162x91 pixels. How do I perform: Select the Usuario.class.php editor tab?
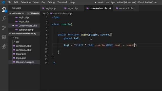tap(99, 8)
